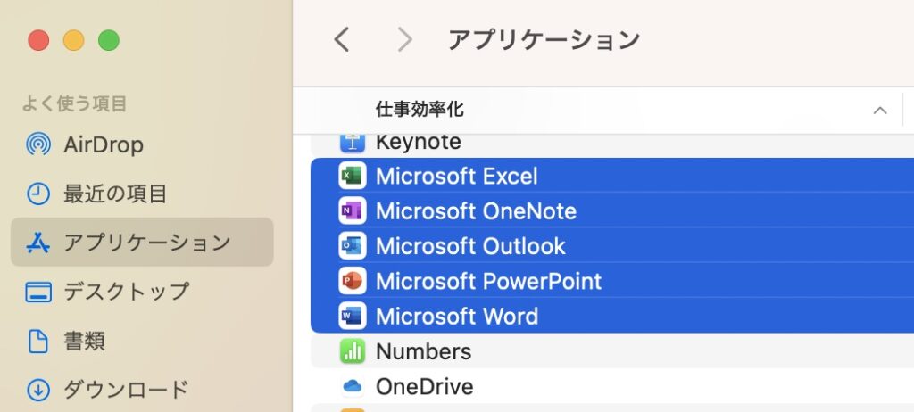The image size is (914, 412).
Task: Go forward with the right arrow button
Action: pos(404,39)
